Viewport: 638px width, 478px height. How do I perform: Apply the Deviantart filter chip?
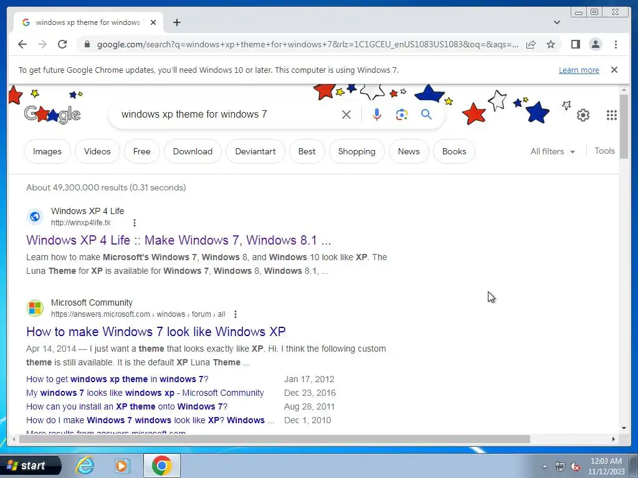[255, 151]
